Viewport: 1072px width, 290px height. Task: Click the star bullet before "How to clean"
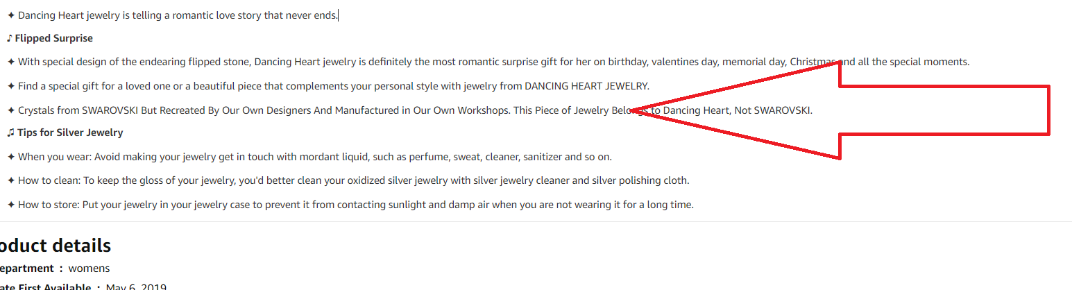tap(10, 180)
